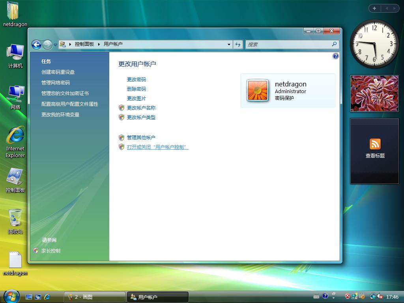Screen dimensions: 404x303
Task: Open 配置高级用户配置文件属性 task
Action: pos(70,104)
